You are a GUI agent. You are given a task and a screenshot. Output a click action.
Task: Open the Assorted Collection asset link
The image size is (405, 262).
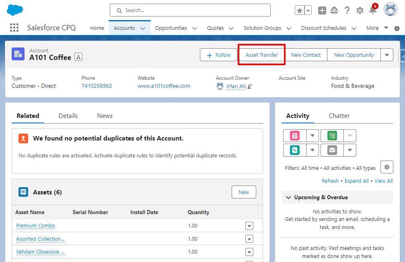click(40, 239)
